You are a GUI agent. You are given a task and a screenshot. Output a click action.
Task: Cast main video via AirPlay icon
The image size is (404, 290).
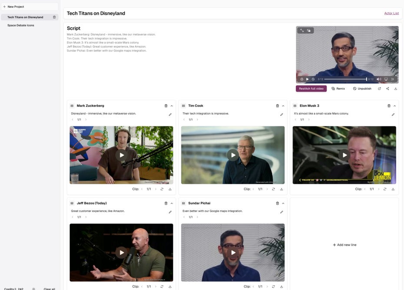(x=386, y=79)
